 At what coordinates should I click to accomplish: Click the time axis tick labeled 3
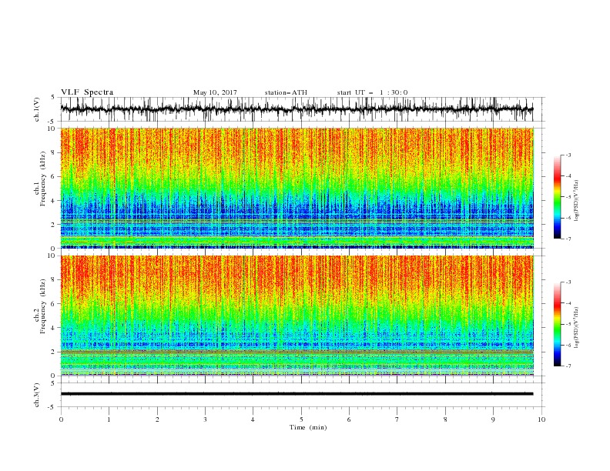click(205, 419)
